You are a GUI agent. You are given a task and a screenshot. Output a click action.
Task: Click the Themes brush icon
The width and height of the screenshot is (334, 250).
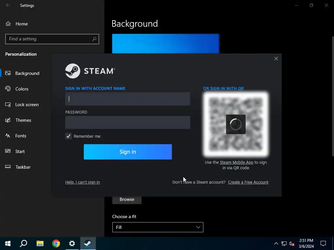(x=8, y=120)
